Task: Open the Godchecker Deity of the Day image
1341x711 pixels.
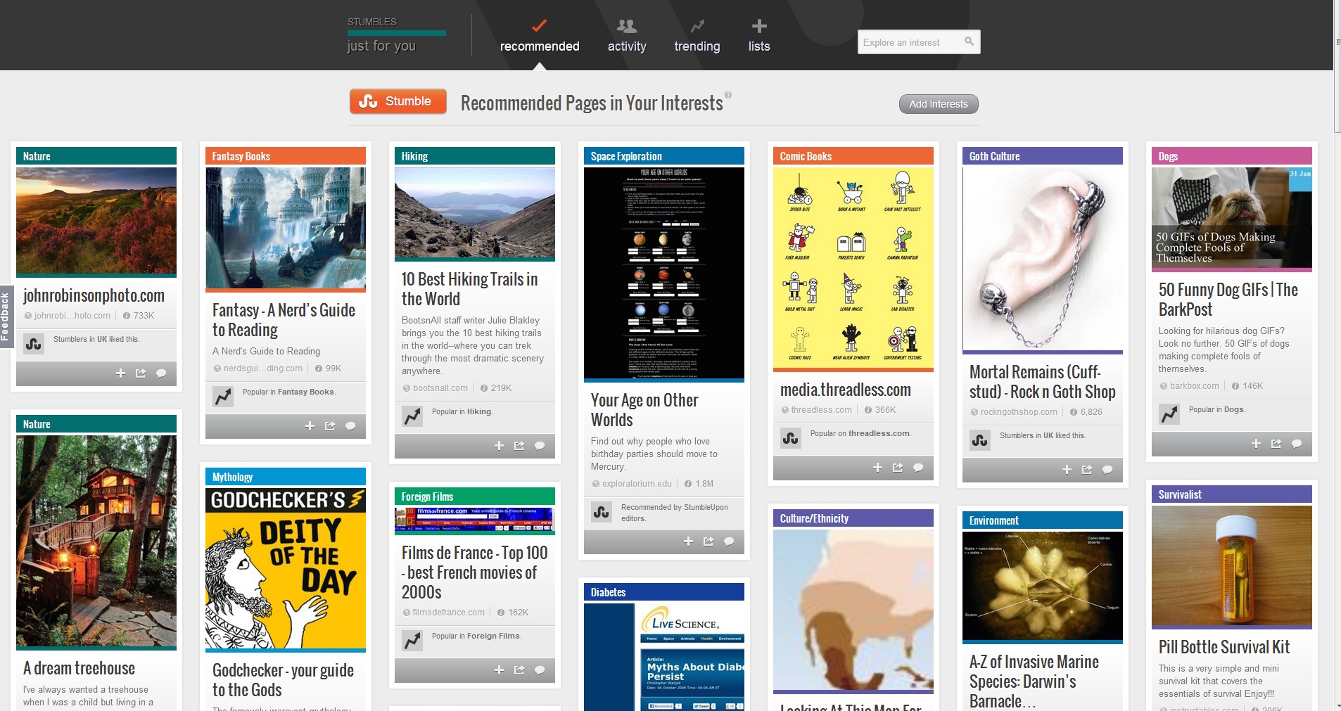Action: (x=286, y=568)
